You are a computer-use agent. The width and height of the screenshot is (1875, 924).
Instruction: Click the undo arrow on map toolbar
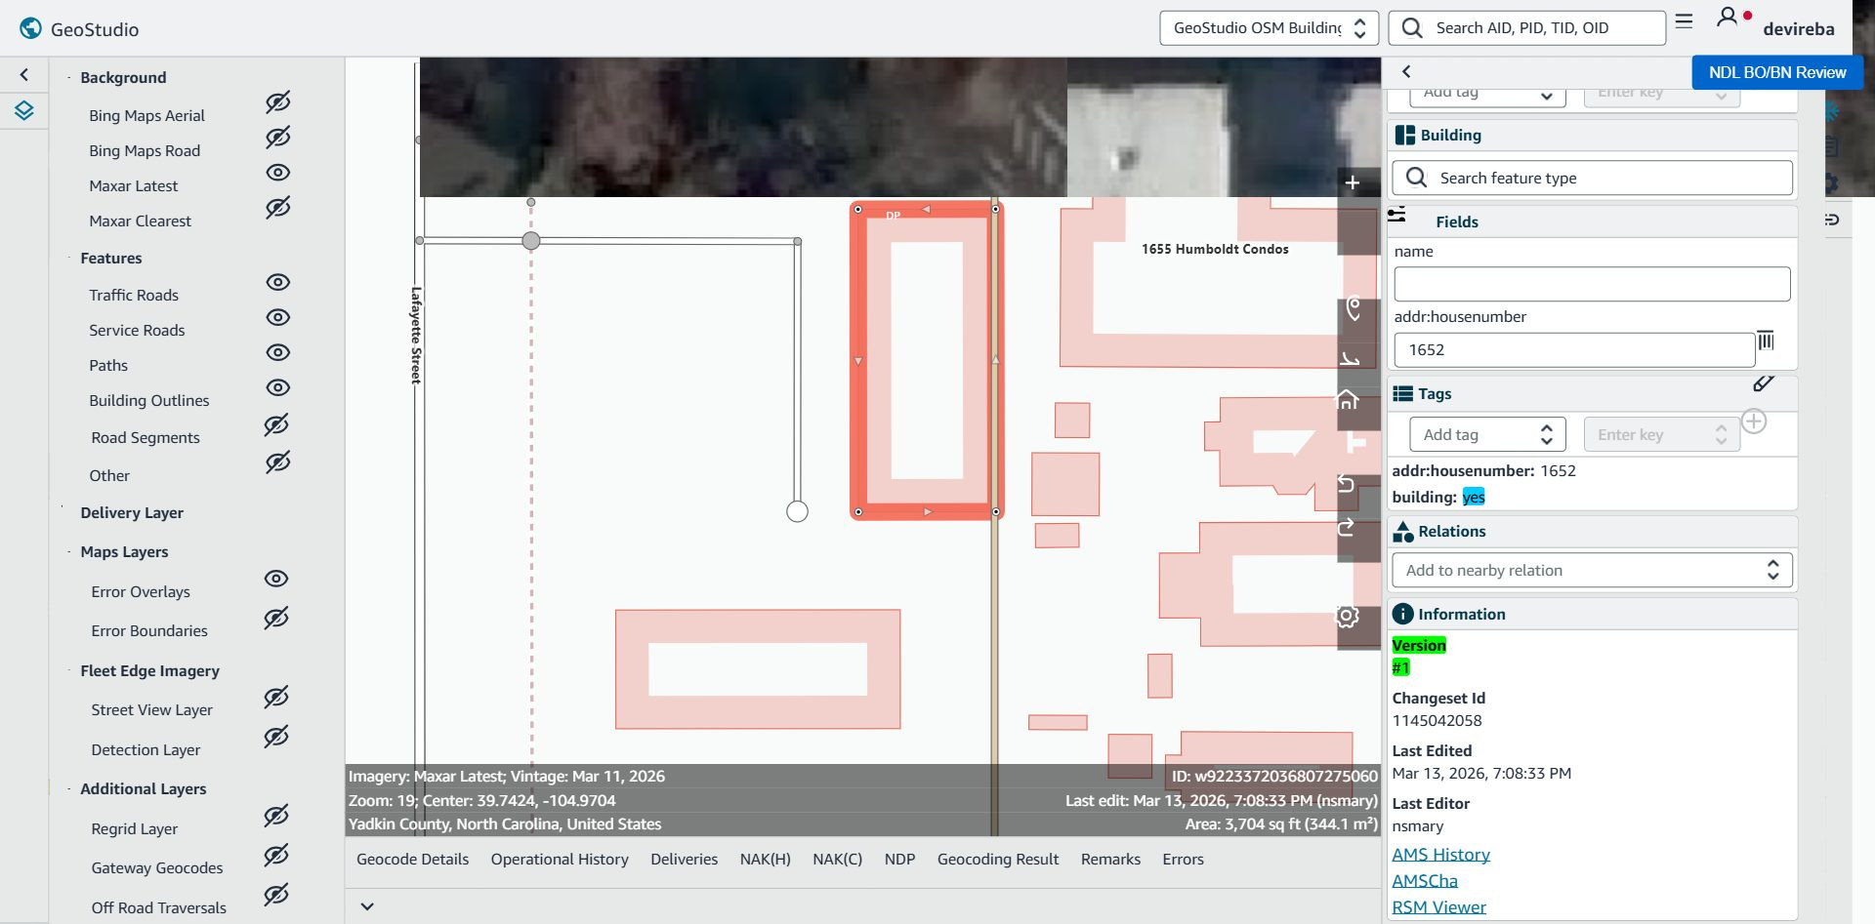(x=1346, y=484)
